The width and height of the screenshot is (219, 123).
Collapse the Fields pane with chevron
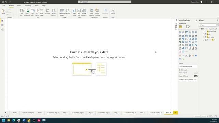click(217, 20)
